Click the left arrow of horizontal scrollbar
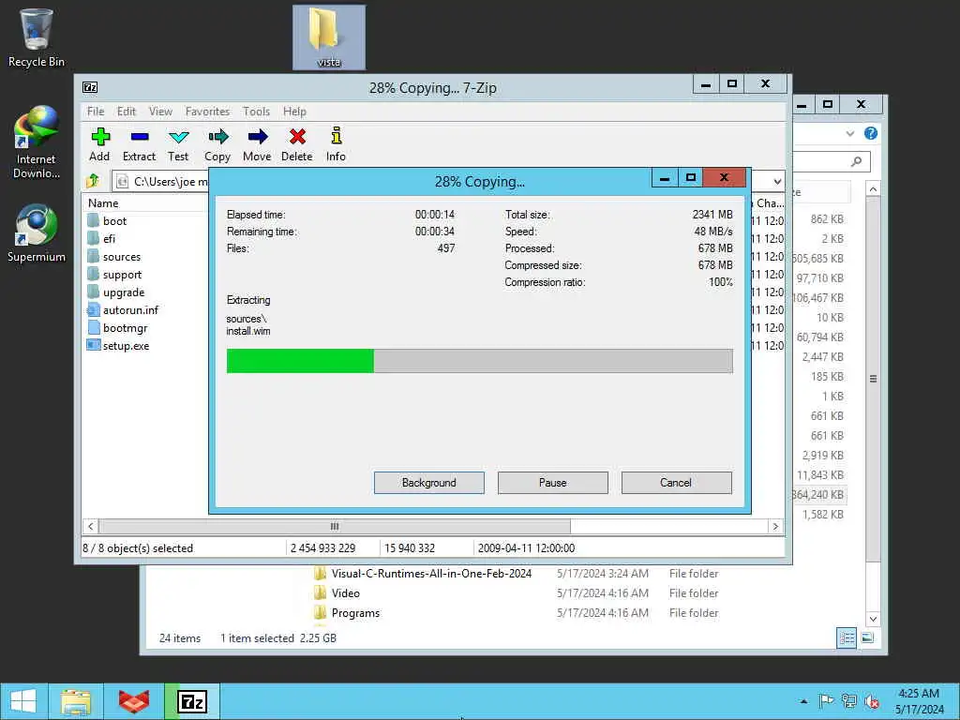 click(91, 526)
